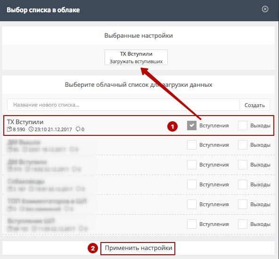
Task: Click the comment bubble icon in ТХ Вступили row
Action: (78, 129)
